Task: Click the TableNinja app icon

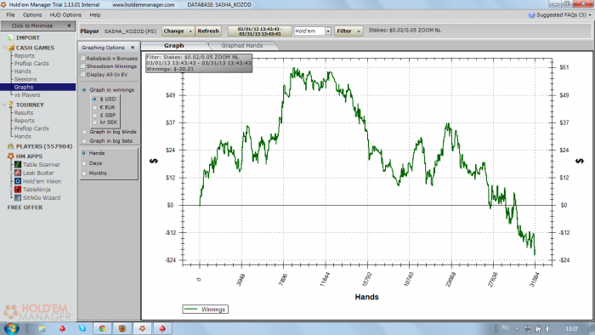Action: coord(18,190)
